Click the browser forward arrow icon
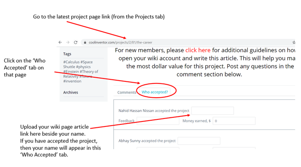301x167 pixels. [x=68, y=42]
